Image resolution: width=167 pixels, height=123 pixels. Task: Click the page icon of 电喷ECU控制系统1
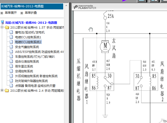(11, 37)
